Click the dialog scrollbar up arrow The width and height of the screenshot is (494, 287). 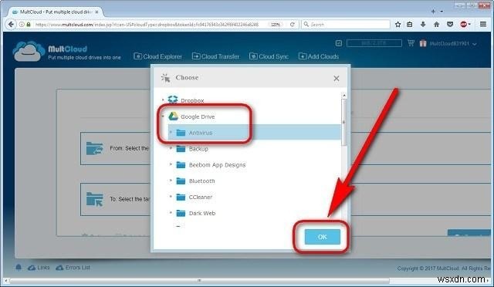344,96
